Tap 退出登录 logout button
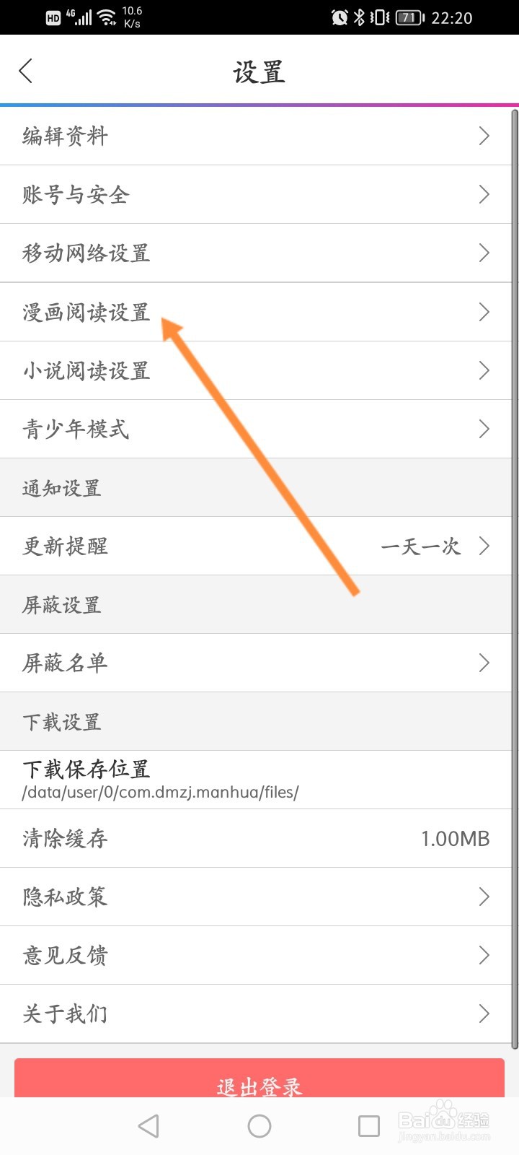 [259, 1078]
